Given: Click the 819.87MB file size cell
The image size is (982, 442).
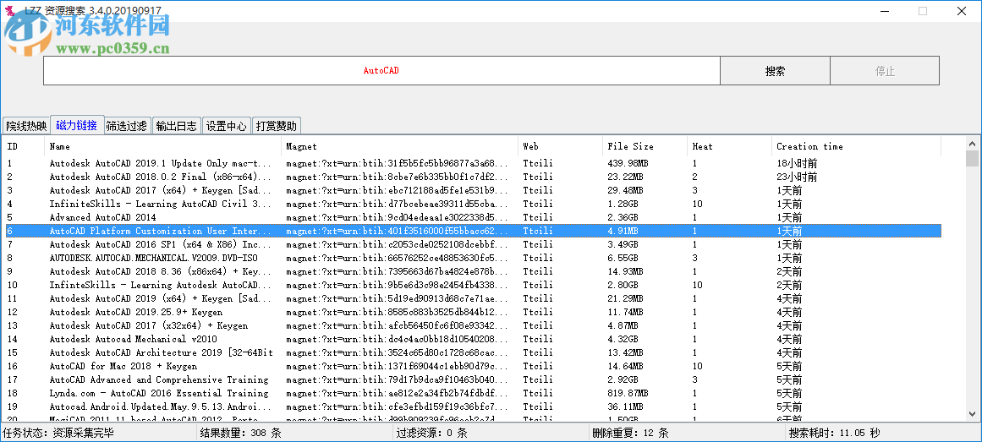Looking at the screenshot, I should tap(628, 393).
